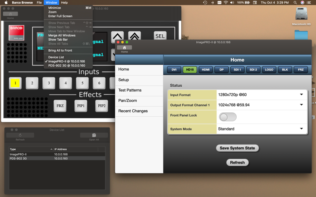Click the single up arrow button in PDS panel
316x197 pixels.
pyautogui.click(x=117, y=37)
